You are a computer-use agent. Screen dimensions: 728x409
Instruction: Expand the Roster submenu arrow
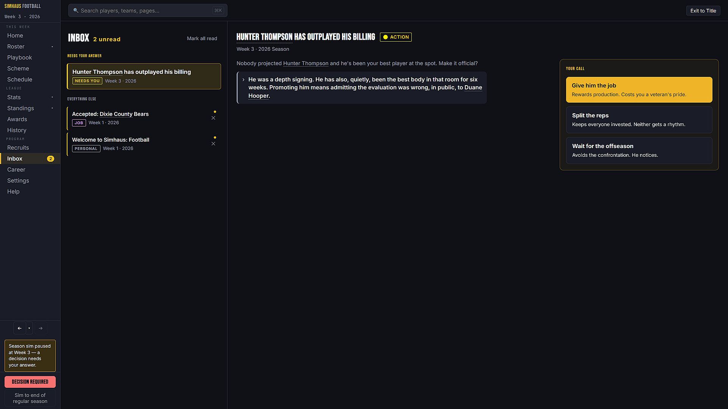tap(52, 47)
